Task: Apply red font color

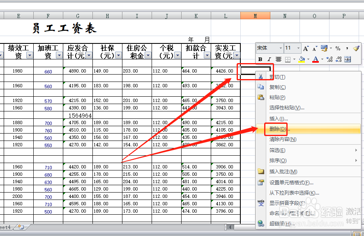Action: tap(315, 59)
